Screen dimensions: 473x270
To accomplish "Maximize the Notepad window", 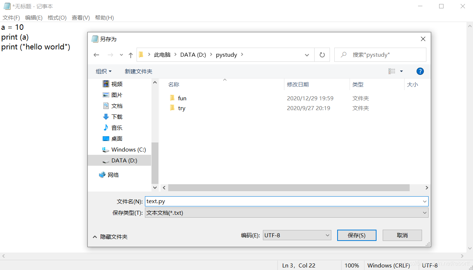I will click(x=441, y=6).
